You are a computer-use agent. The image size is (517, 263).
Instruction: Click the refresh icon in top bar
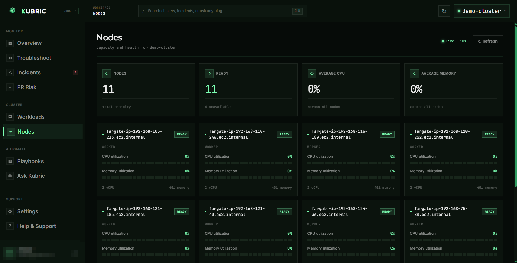(444, 11)
